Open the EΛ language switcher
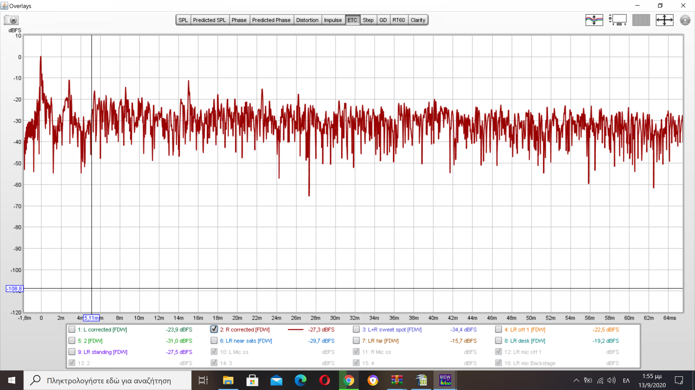The height and width of the screenshot is (390, 695). (x=626, y=380)
